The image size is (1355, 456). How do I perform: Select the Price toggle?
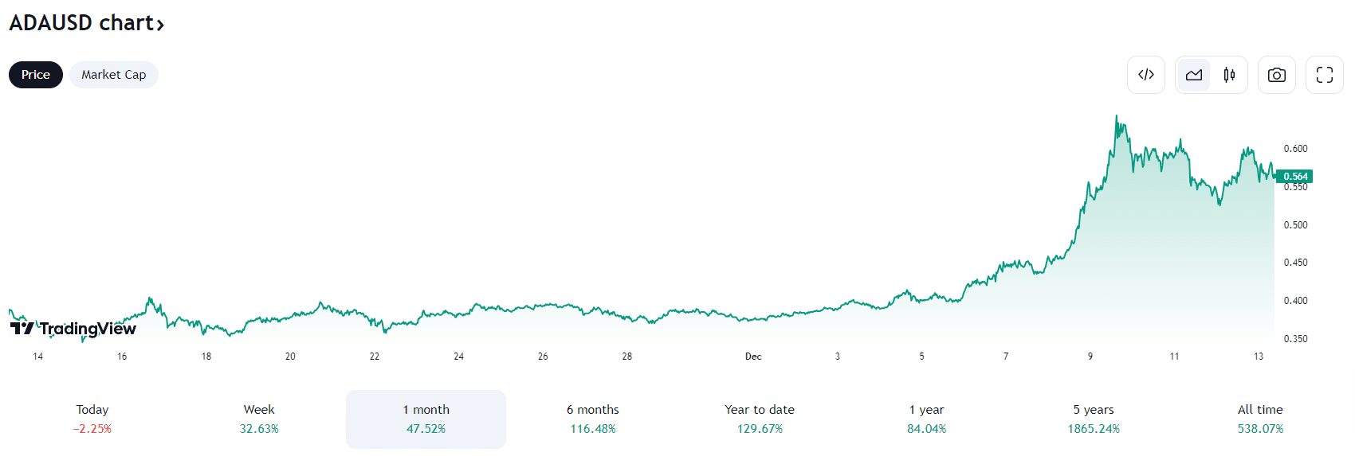point(36,75)
